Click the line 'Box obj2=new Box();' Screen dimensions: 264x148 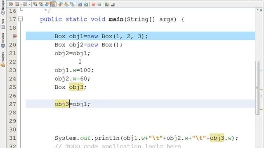point(89,45)
